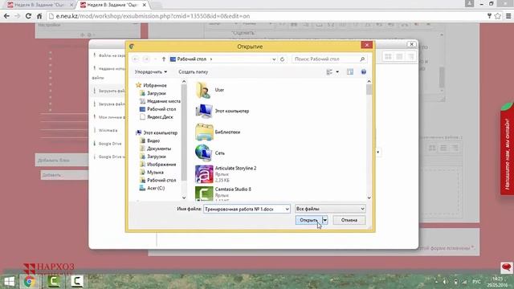Open the Открыть button split arrow

324,220
